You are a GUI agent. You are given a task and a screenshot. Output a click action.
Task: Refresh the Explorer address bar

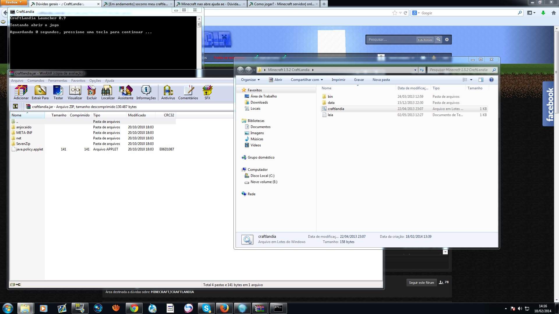point(422,70)
